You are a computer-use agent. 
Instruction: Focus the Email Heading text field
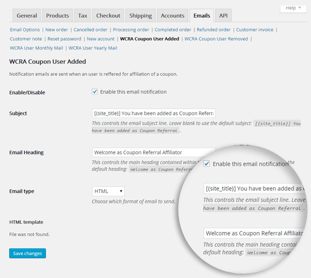click(154, 152)
